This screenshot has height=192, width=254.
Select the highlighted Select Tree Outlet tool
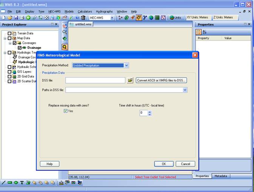[x=65, y=47]
